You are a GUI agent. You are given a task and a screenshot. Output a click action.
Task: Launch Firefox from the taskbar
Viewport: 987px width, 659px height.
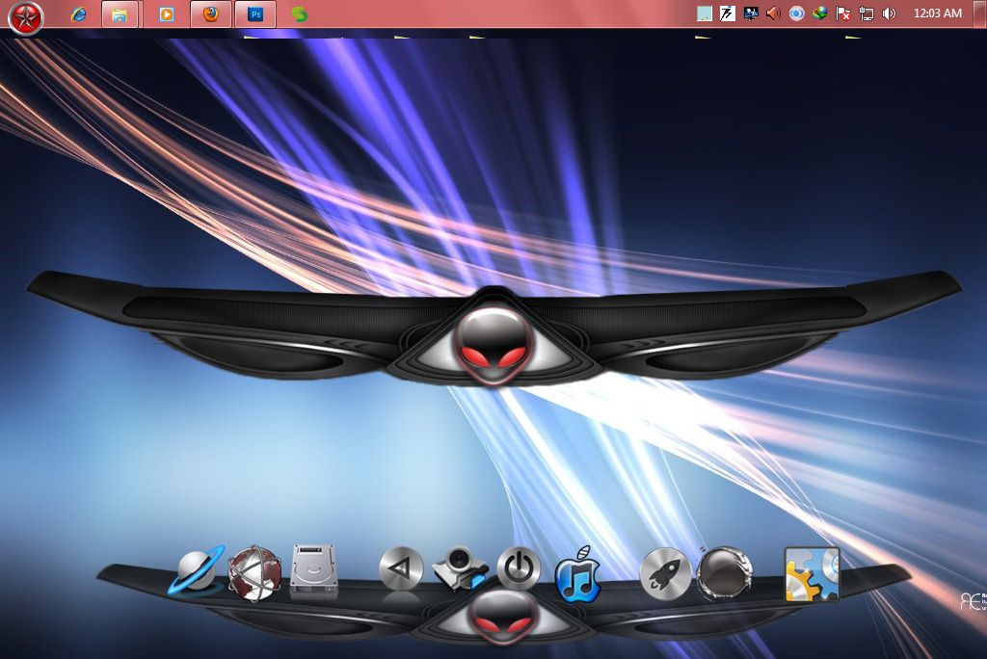coord(210,13)
